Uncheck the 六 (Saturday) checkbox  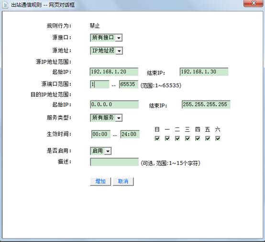[218, 138]
